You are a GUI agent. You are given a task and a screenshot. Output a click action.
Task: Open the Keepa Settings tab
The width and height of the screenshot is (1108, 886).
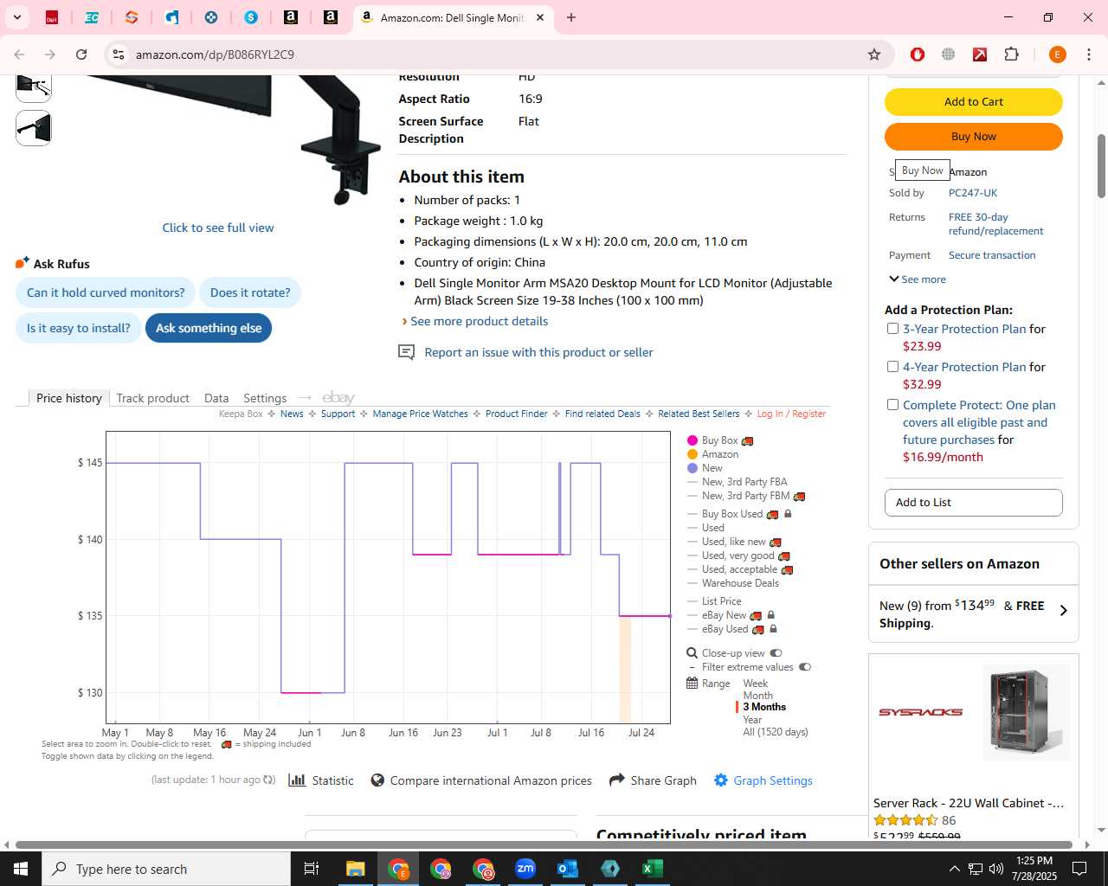tap(265, 398)
